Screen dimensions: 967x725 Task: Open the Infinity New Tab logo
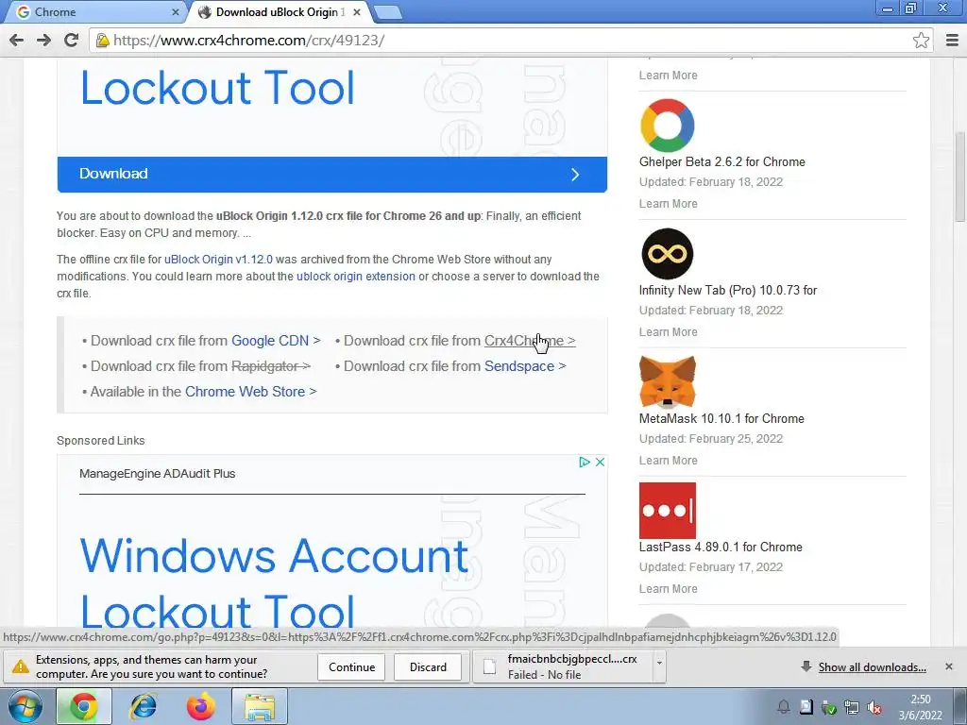coord(668,253)
